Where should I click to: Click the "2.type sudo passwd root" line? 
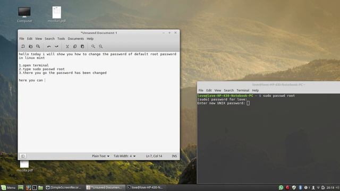[41, 69]
